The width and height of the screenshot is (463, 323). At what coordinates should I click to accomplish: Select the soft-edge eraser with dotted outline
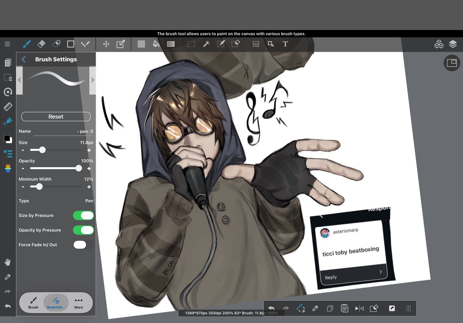click(x=56, y=44)
